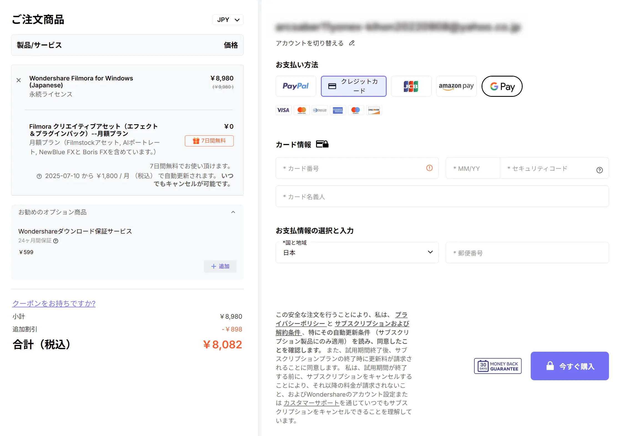Focus the カード番号 input field
The width and height of the screenshot is (622, 436).
click(357, 168)
